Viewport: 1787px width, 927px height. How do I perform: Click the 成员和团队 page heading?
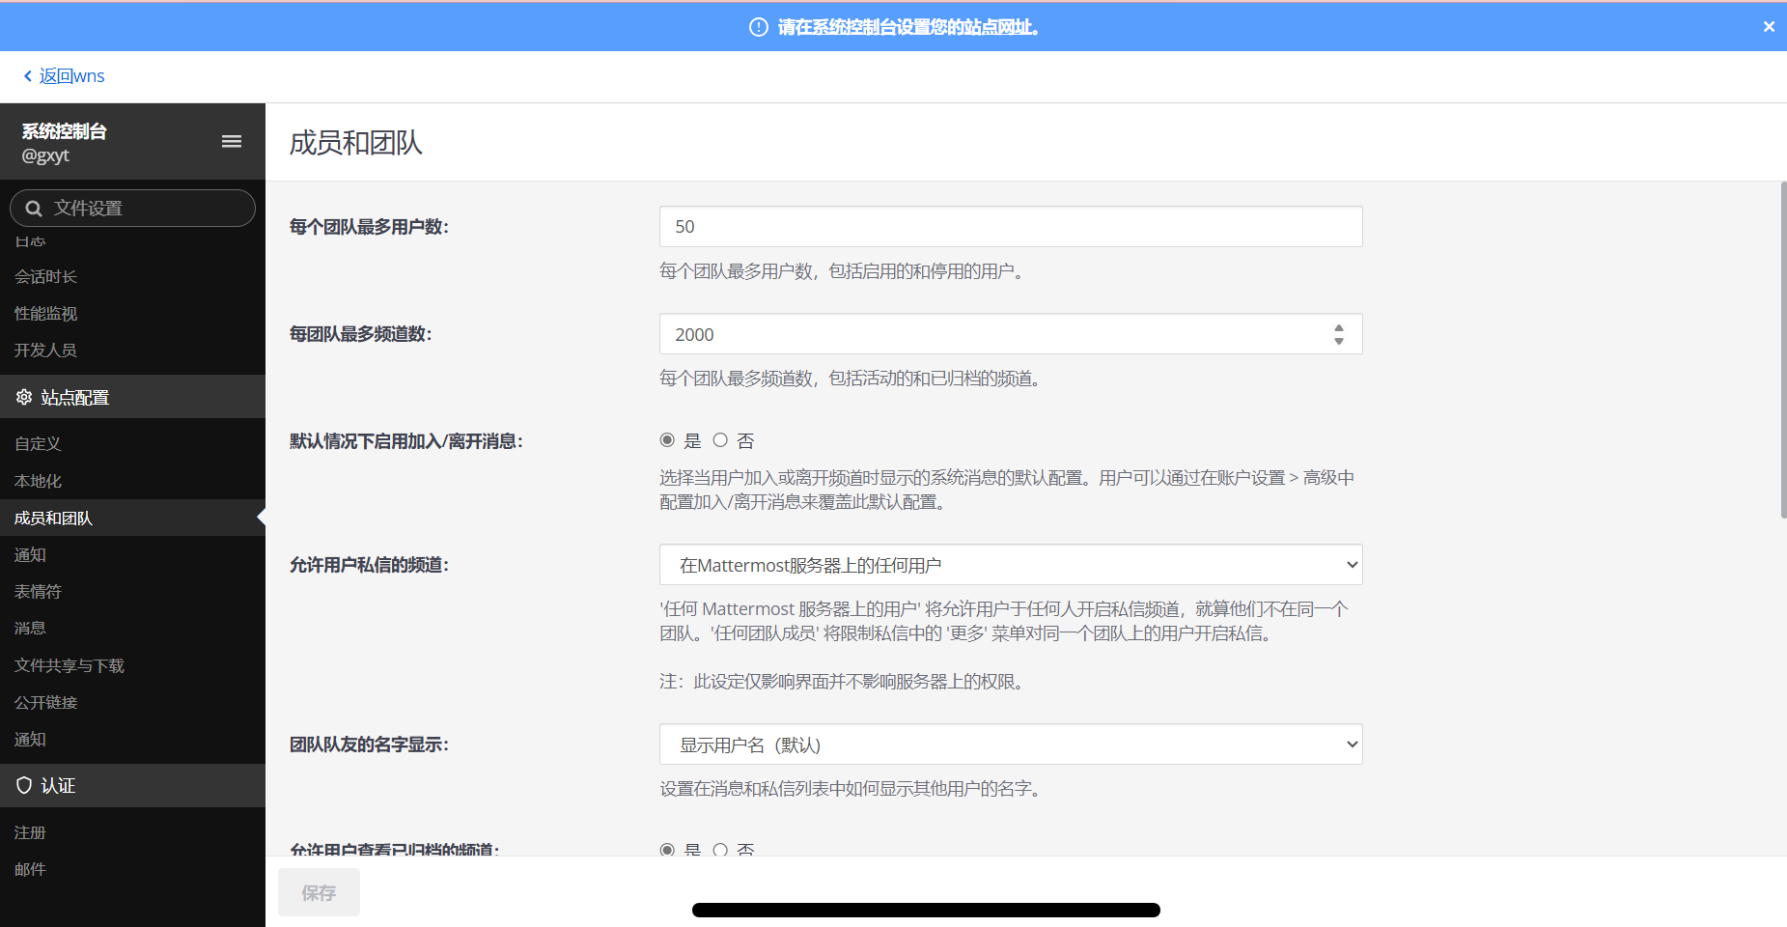[x=356, y=143]
